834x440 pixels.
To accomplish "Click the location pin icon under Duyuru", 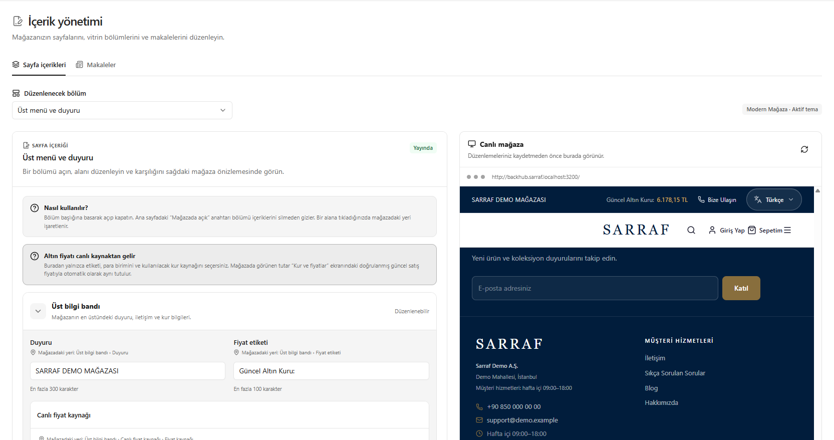I will (33, 352).
